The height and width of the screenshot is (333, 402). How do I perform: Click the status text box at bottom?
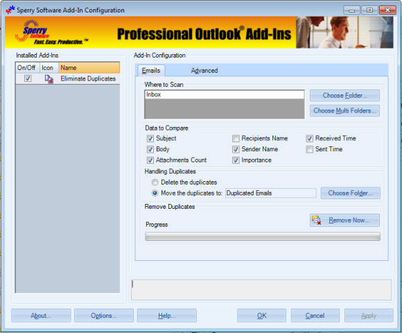261,290
